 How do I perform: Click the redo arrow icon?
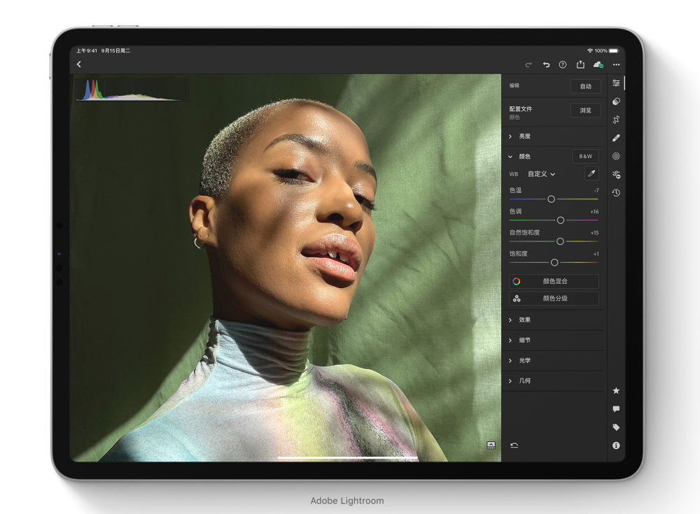pos(528,65)
